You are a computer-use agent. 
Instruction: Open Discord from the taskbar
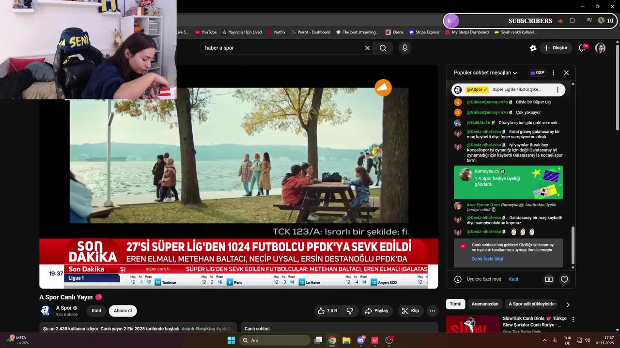pyautogui.click(x=360, y=340)
